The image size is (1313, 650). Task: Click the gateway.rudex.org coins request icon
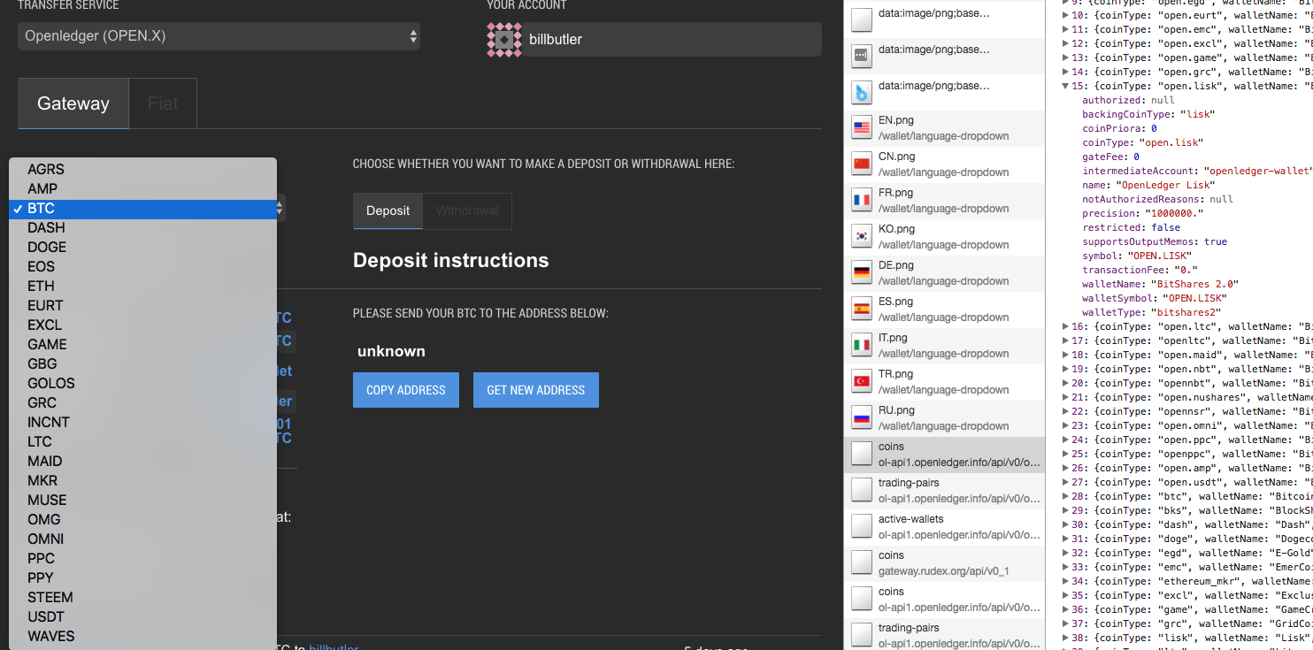(862, 563)
